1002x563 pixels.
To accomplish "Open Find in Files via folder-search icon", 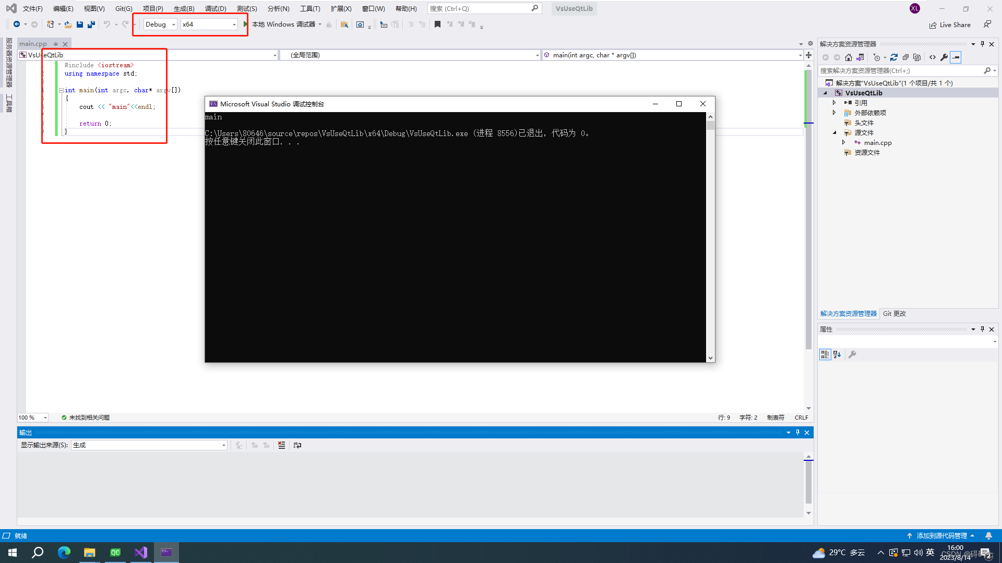I will click(x=344, y=24).
